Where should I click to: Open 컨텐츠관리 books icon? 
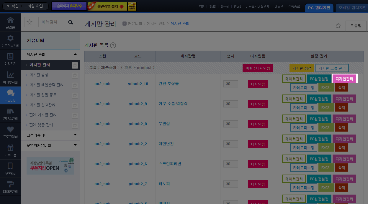click(x=10, y=114)
